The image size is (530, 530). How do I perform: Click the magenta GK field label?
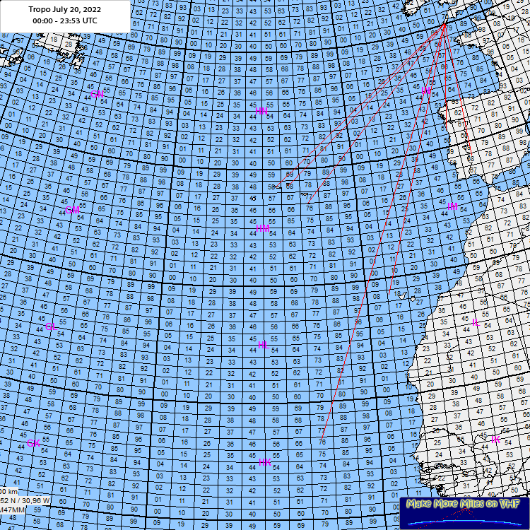click(x=33, y=443)
